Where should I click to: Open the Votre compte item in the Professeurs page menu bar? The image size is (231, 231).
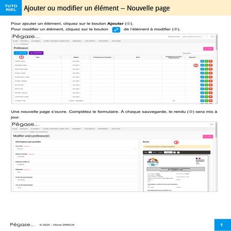coord(116,41)
